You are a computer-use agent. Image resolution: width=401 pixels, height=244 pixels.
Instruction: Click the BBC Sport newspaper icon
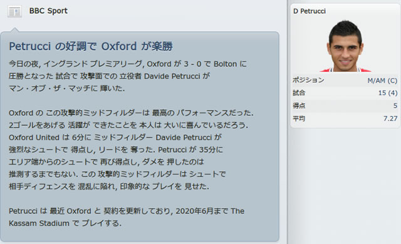14,11
